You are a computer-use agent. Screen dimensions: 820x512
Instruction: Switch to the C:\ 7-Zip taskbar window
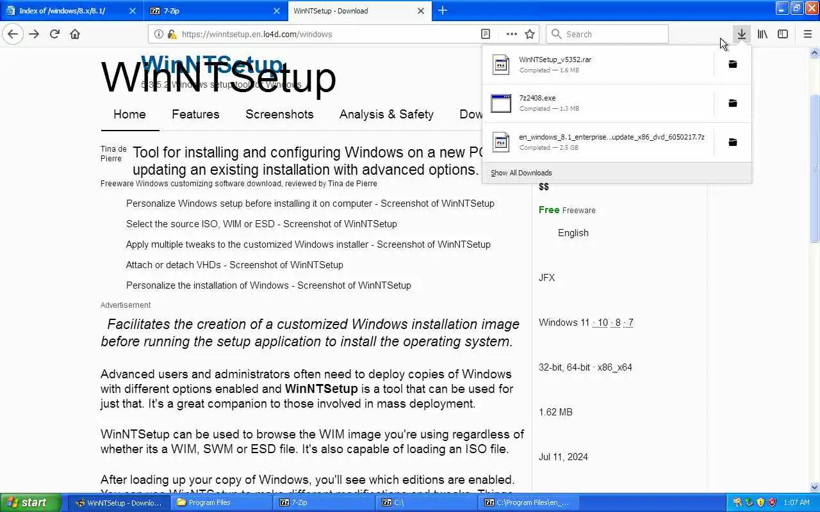click(x=427, y=502)
